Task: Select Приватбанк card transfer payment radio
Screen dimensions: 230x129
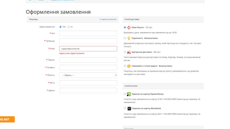Action: pyautogui.click(x=125, y=94)
